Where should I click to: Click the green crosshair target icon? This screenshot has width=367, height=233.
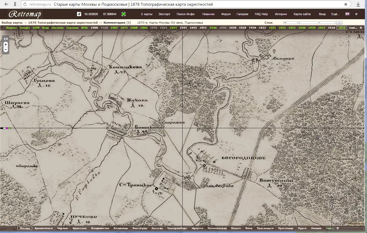[124, 14]
